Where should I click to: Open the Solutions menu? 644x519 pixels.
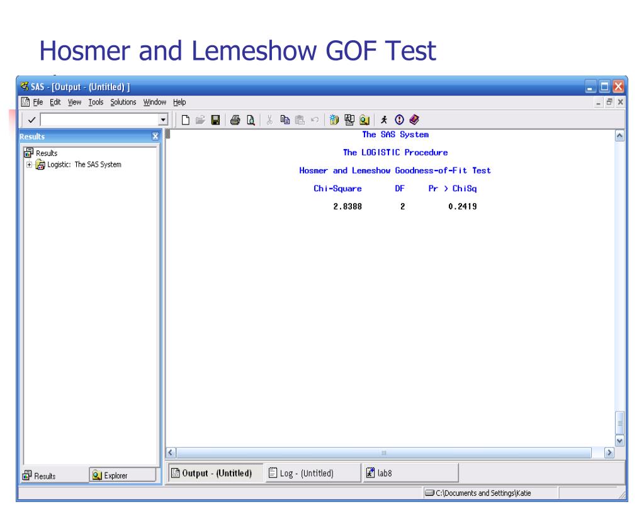[123, 102]
